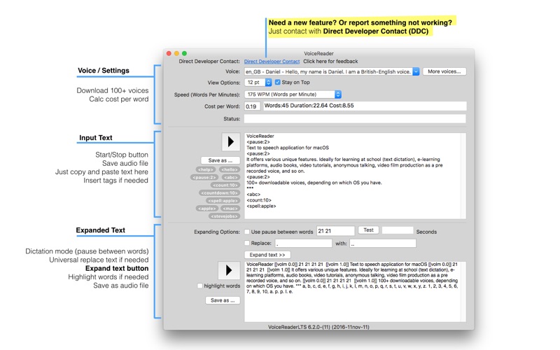This screenshot has height=350, width=560.
Task: Click the Seconds input field
Action: point(398,230)
